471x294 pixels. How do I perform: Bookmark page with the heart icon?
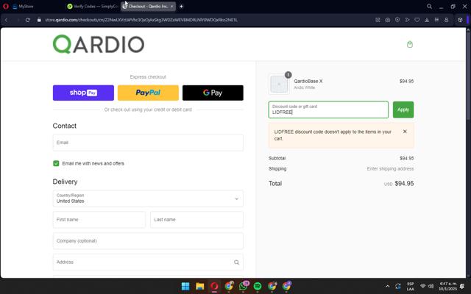pos(417,20)
